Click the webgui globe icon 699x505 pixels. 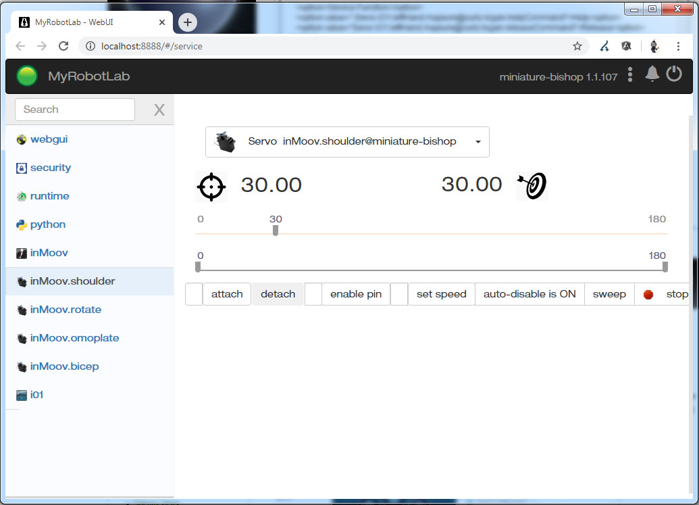[22, 140]
